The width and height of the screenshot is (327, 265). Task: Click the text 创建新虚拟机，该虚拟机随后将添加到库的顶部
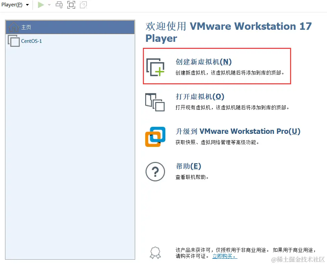230,73
